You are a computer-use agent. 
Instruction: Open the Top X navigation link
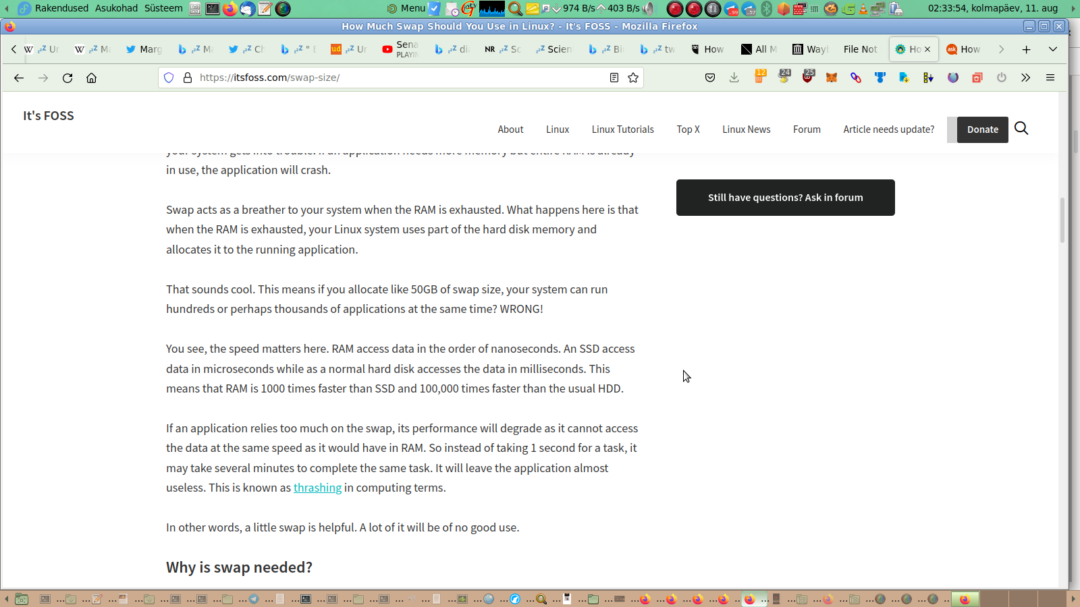click(x=688, y=129)
